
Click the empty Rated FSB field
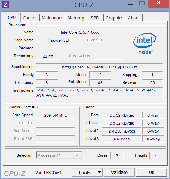[56, 139]
